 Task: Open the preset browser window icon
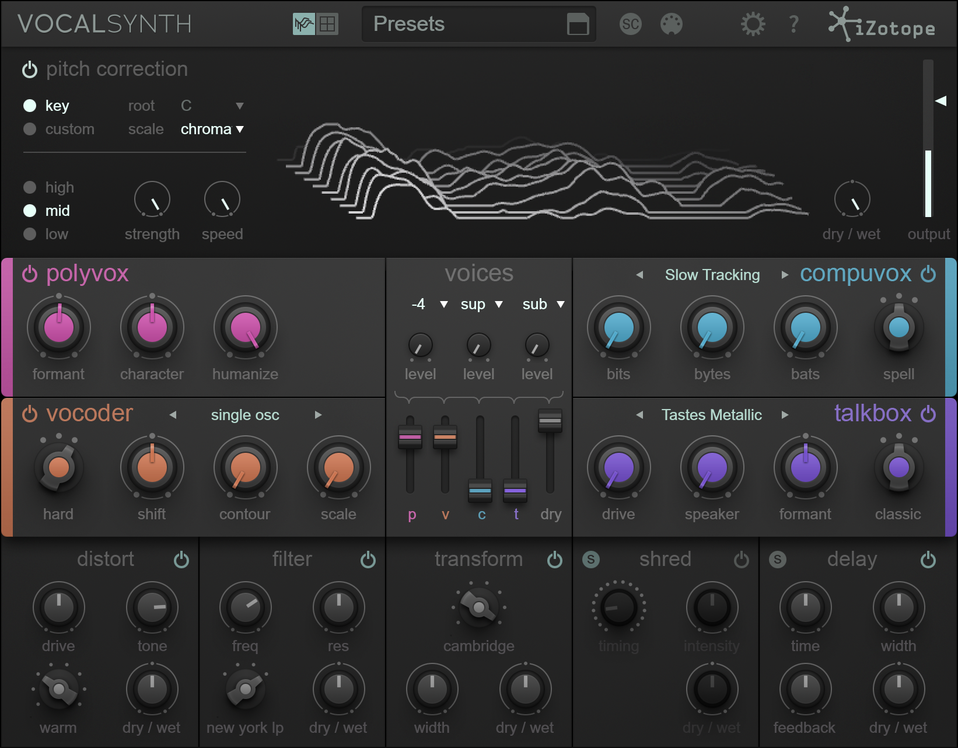[578, 25]
